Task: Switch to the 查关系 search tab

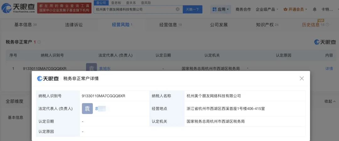Action: 131,3
